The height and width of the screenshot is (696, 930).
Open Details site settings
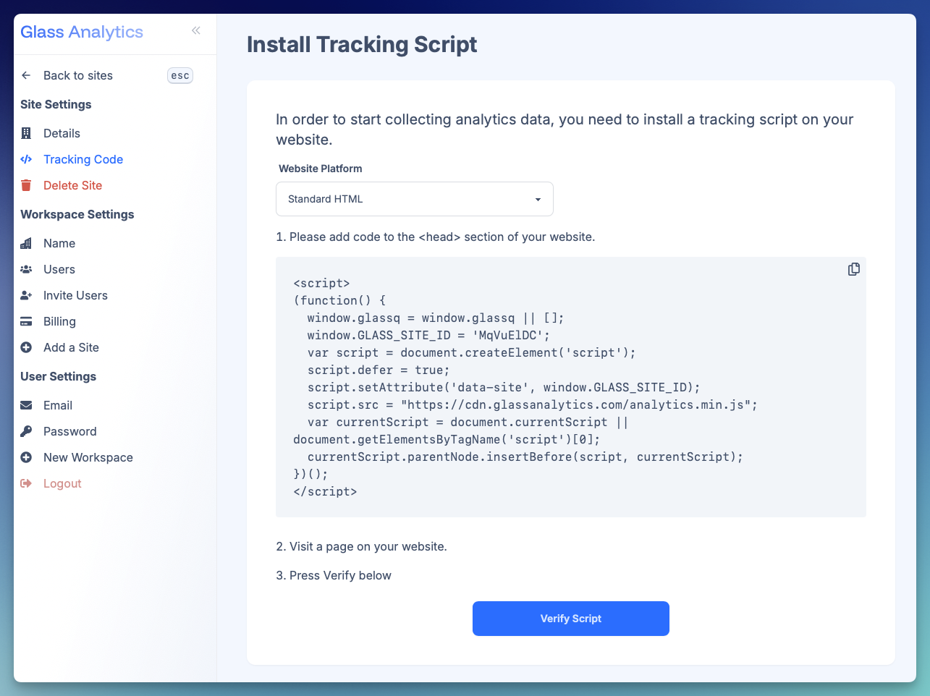(x=62, y=133)
